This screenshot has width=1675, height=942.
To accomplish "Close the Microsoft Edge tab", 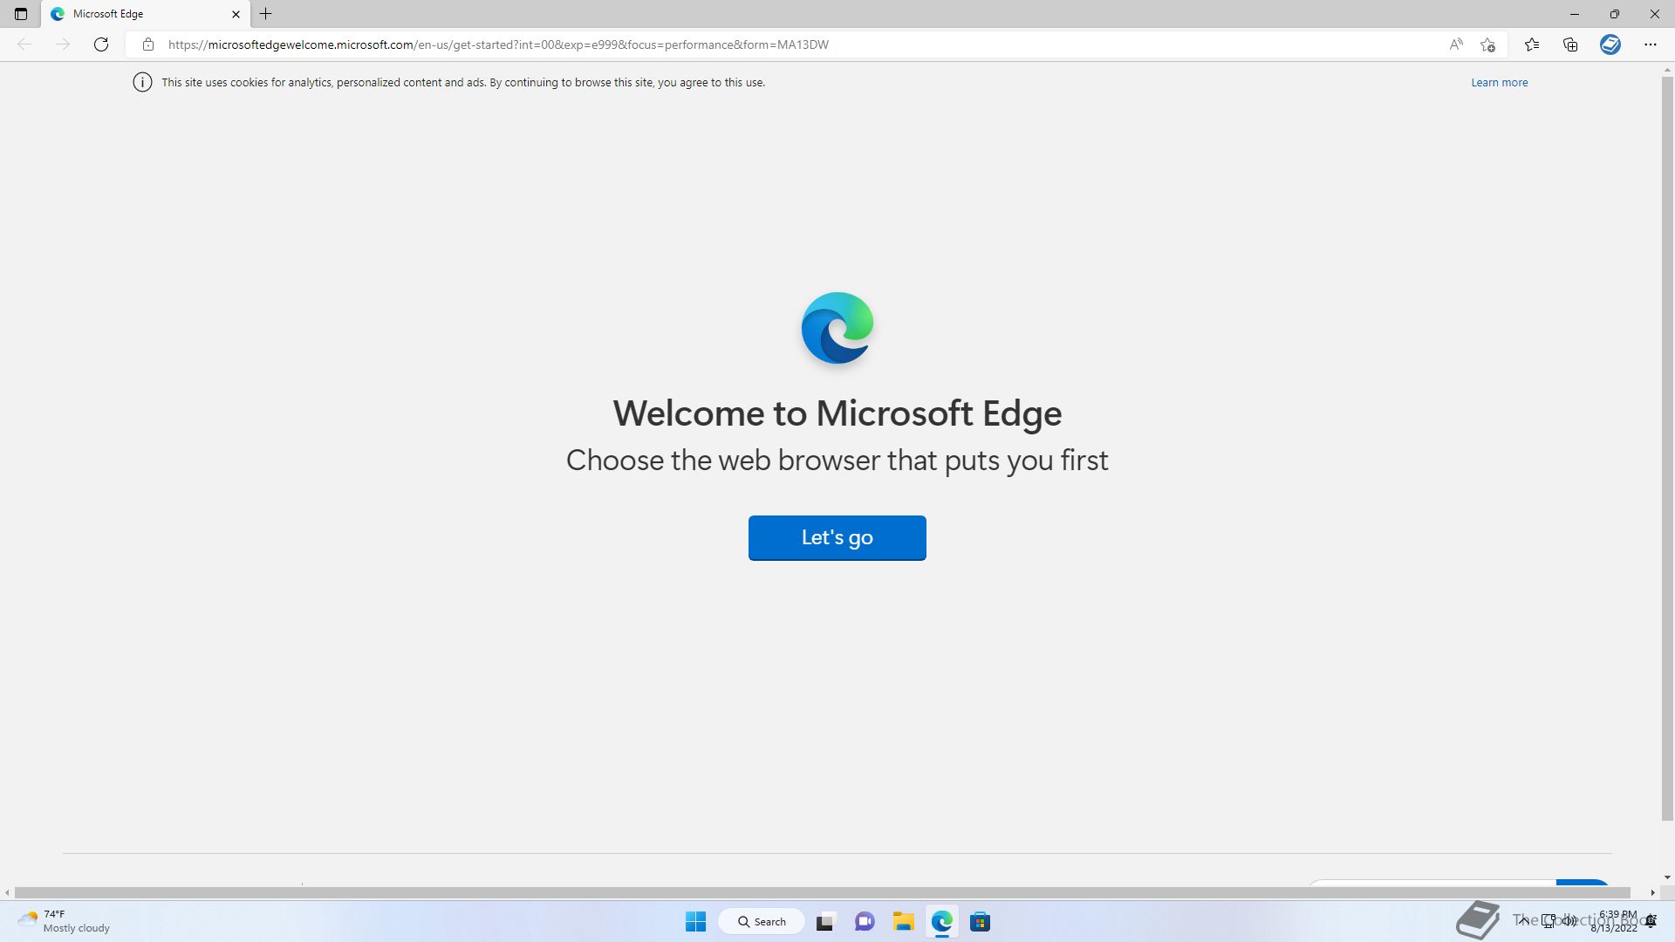I will 236,14.
